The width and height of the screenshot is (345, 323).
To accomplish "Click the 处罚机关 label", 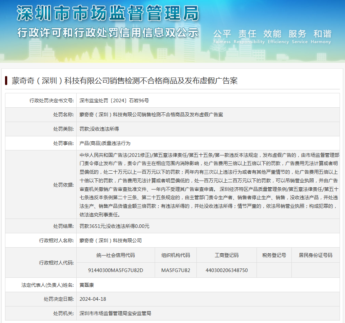I will click(x=64, y=313).
